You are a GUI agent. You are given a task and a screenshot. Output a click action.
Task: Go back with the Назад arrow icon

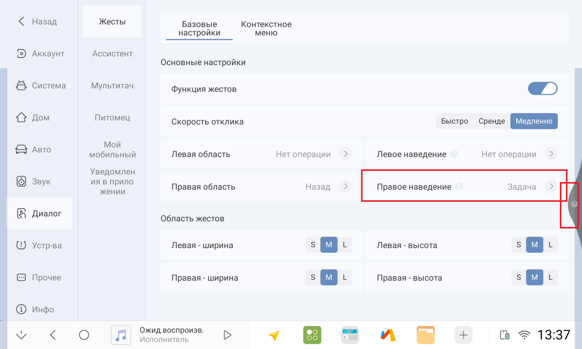[x=21, y=21]
